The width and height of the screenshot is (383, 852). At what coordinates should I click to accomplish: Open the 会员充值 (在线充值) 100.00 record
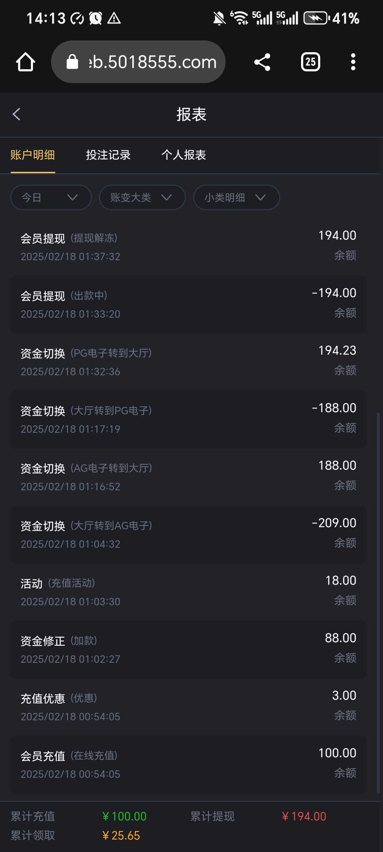point(188,764)
